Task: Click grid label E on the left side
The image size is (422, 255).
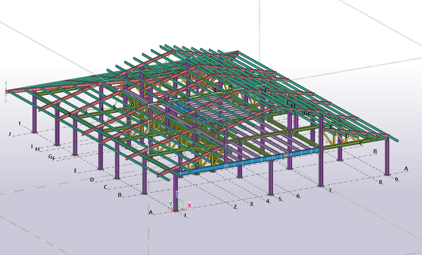Action: tap(75, 170)
